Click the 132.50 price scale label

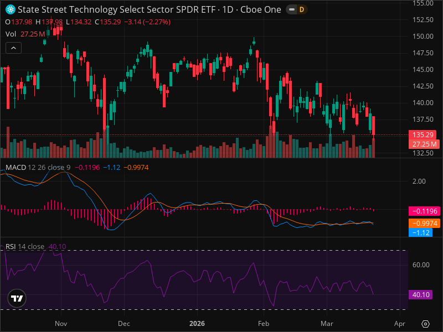(423, 153)
